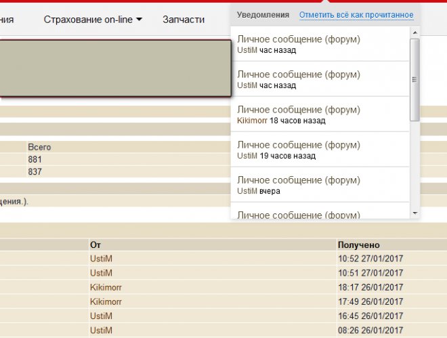Click the Kikimorr username inside the notifications panel

pyautogui.click(x=252, y=121)
